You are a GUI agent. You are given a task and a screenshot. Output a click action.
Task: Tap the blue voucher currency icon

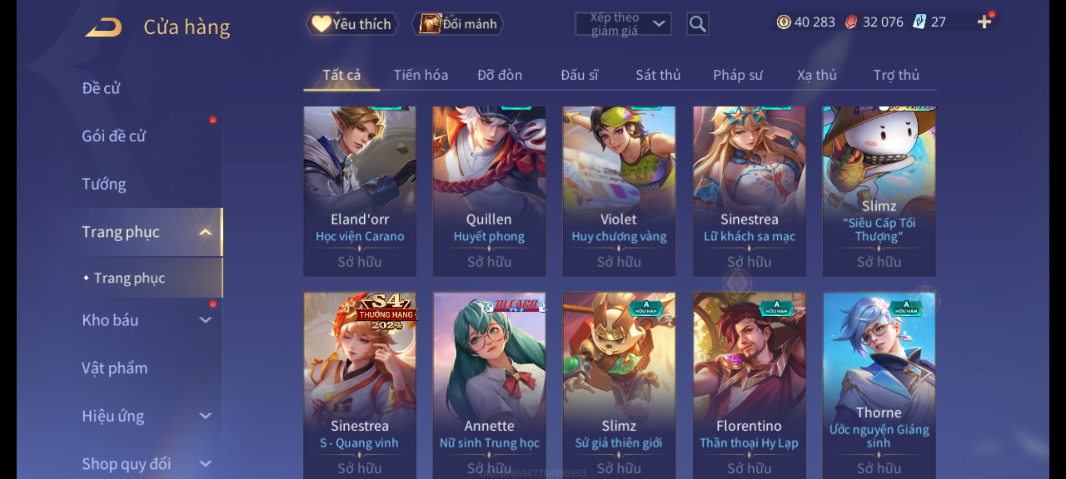coord(919,22)
